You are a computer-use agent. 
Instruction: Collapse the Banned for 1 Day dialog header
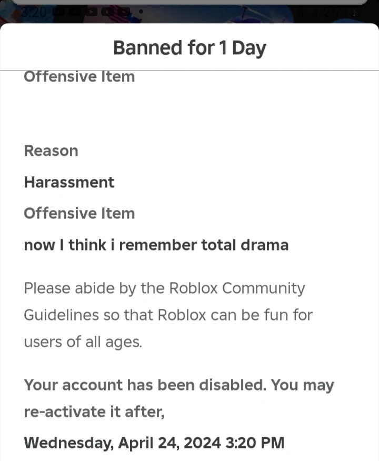coord(189,47)
